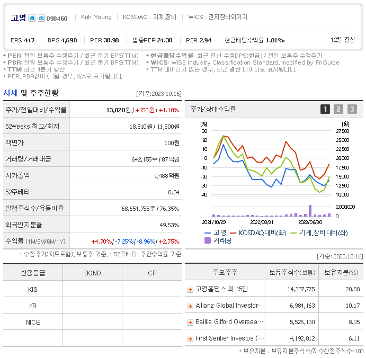Expand Allianz Global Investor shareholder row
The width and height of the screenshot is (366, 358).
tap(190, 306)
